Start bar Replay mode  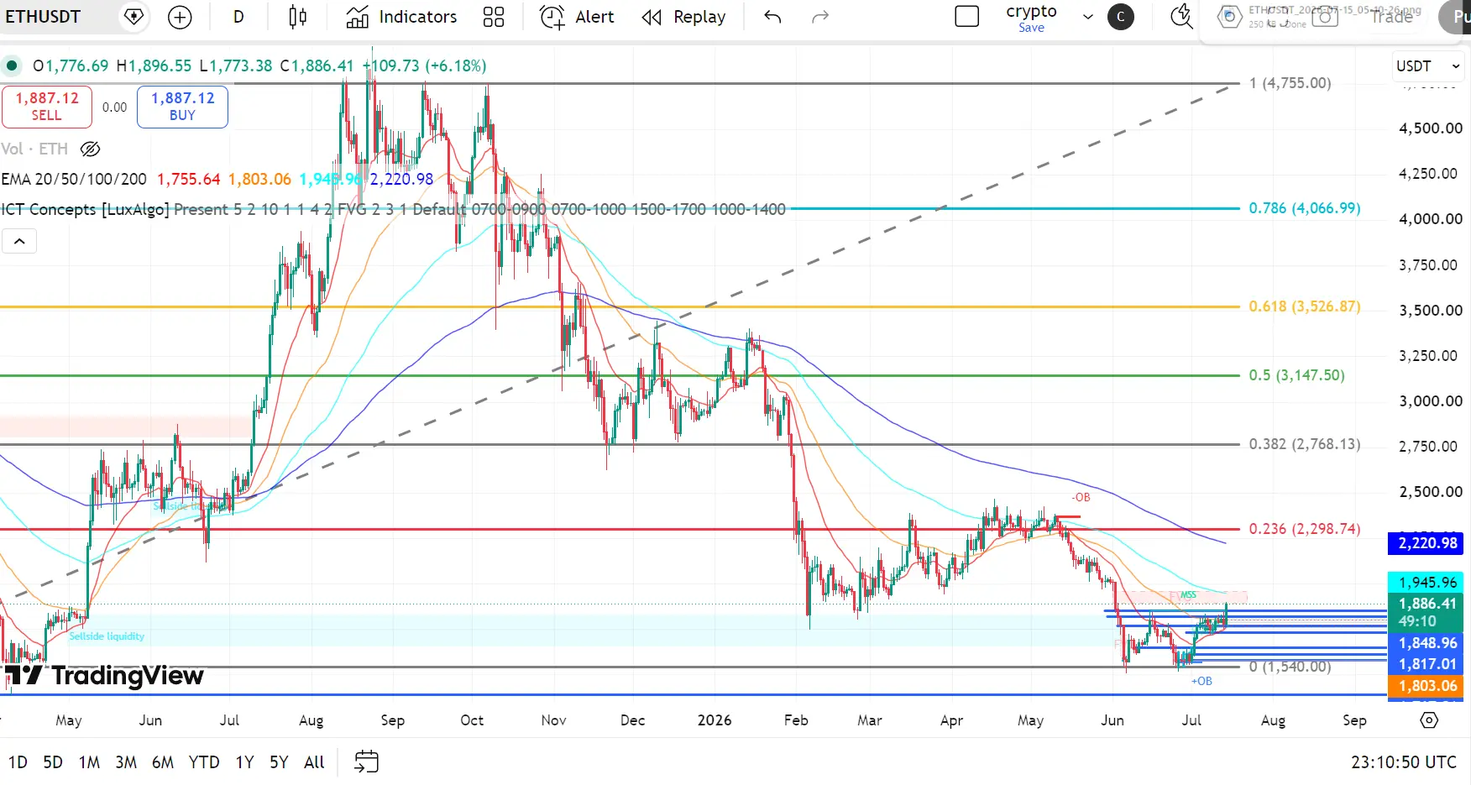point(683,17)
